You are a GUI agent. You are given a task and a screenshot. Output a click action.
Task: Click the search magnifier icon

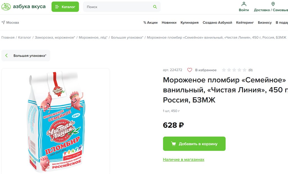(155, 7)
